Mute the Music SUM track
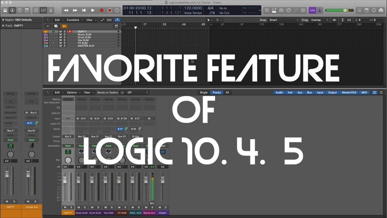387x218 pixels. (x=60, y=35)
